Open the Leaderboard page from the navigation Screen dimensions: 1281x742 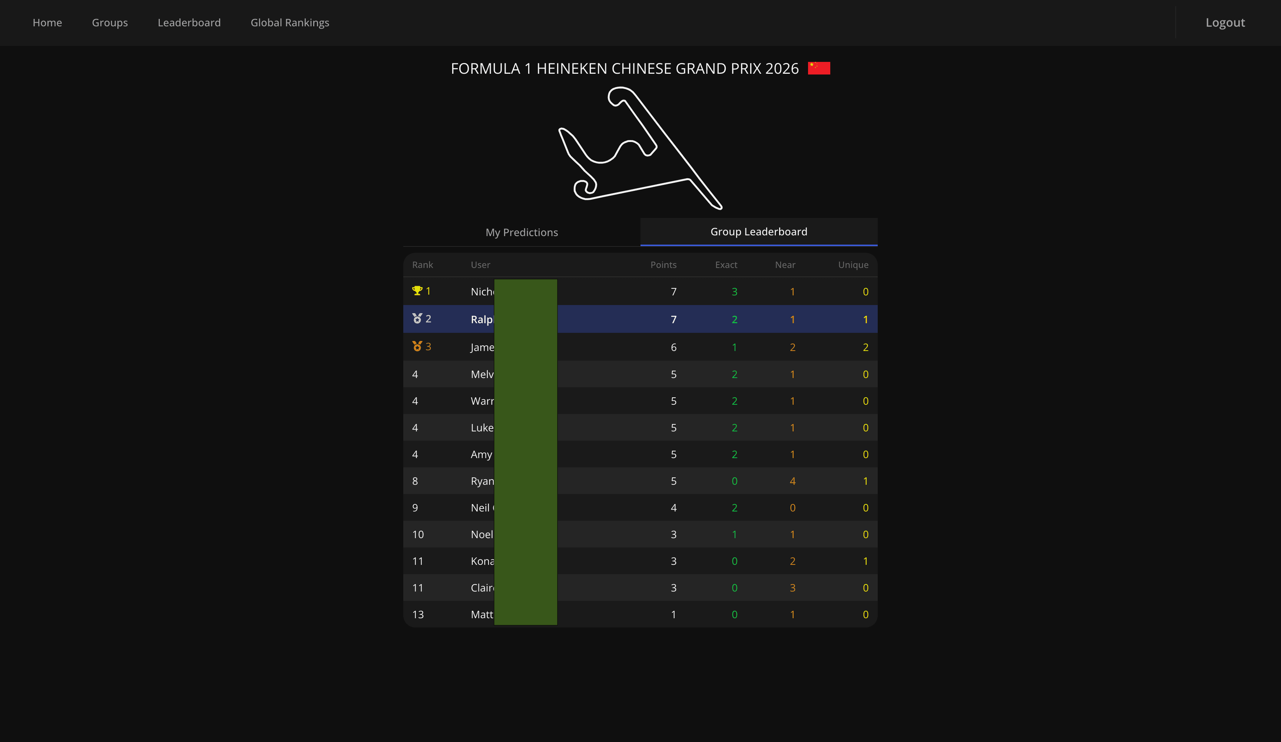pyautogui.click(x=189, y=22)
